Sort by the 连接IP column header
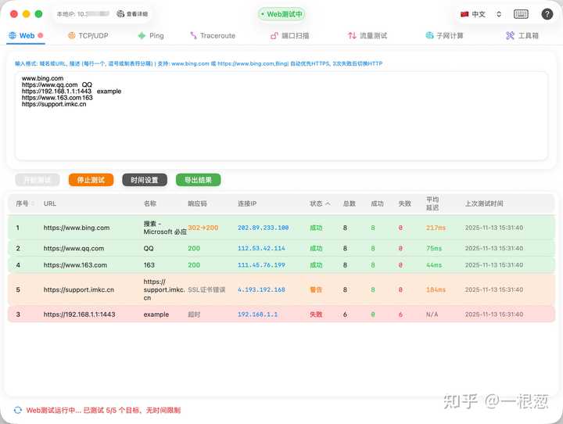563x424 pixels. 247,203
